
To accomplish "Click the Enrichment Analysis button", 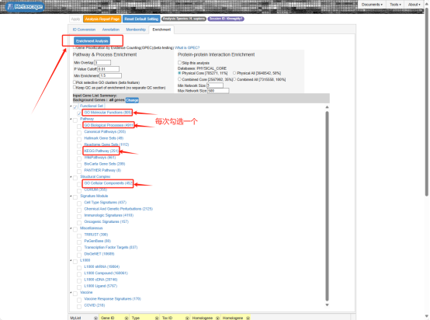I will click(x=92, y=41).
